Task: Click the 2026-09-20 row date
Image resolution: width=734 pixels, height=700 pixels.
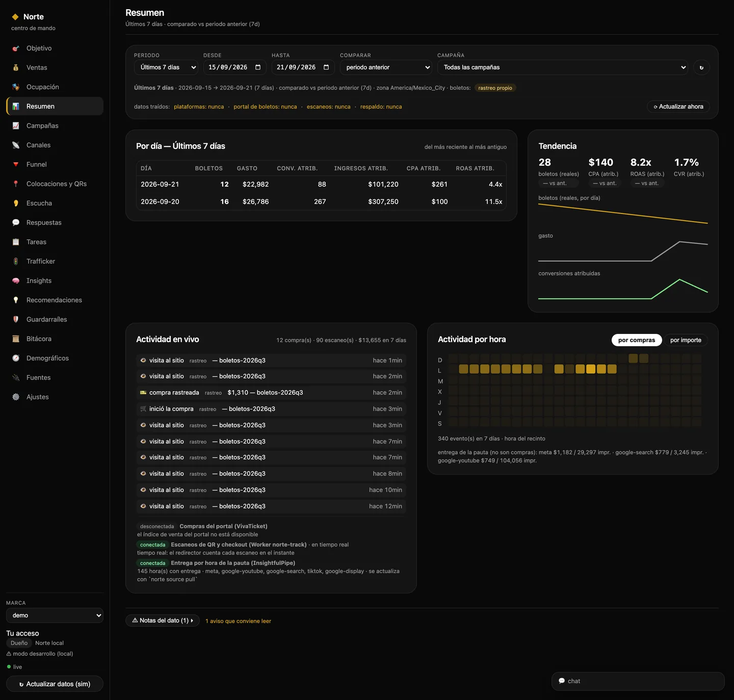Action: click(x=160, y=202)
